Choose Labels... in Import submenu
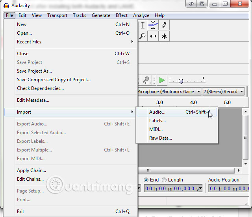Screen dimensions: 252x217 point(177,121)
